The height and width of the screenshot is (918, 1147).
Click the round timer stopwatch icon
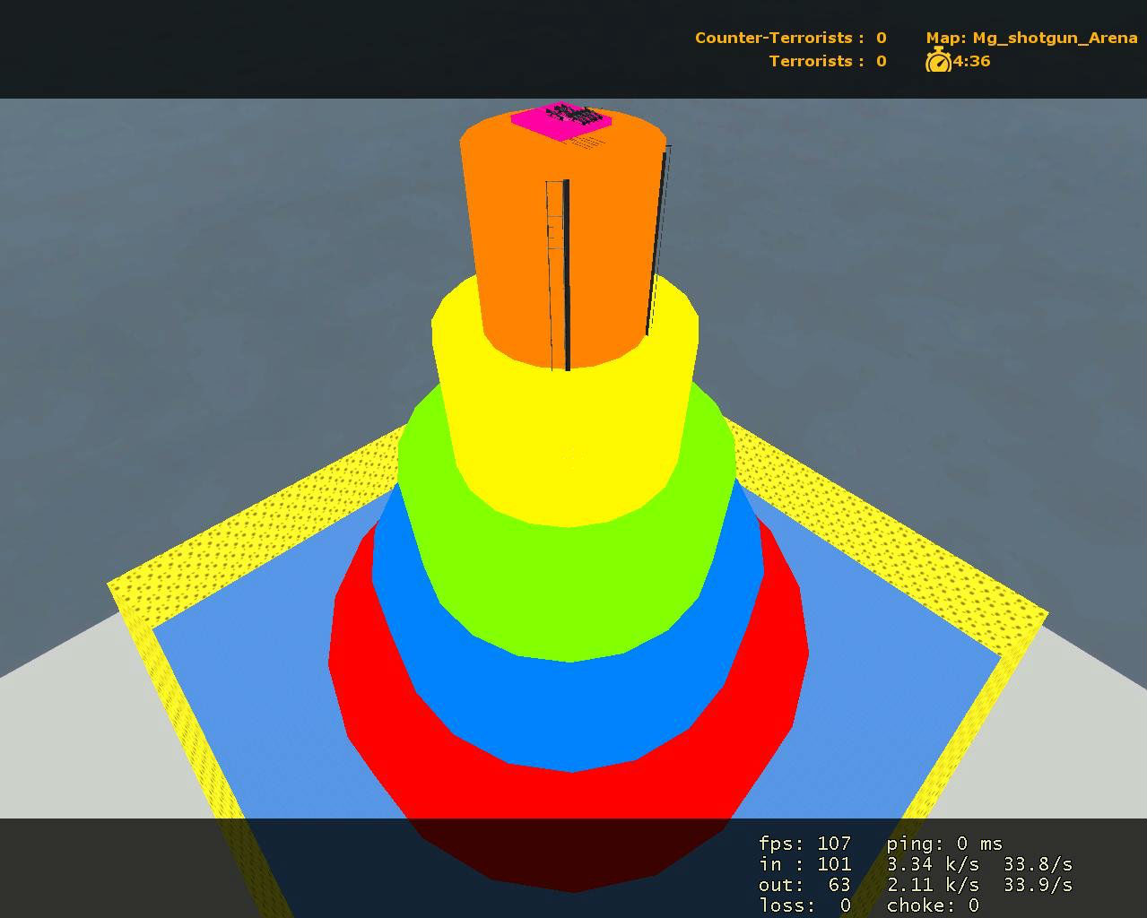tap(938, 61)
